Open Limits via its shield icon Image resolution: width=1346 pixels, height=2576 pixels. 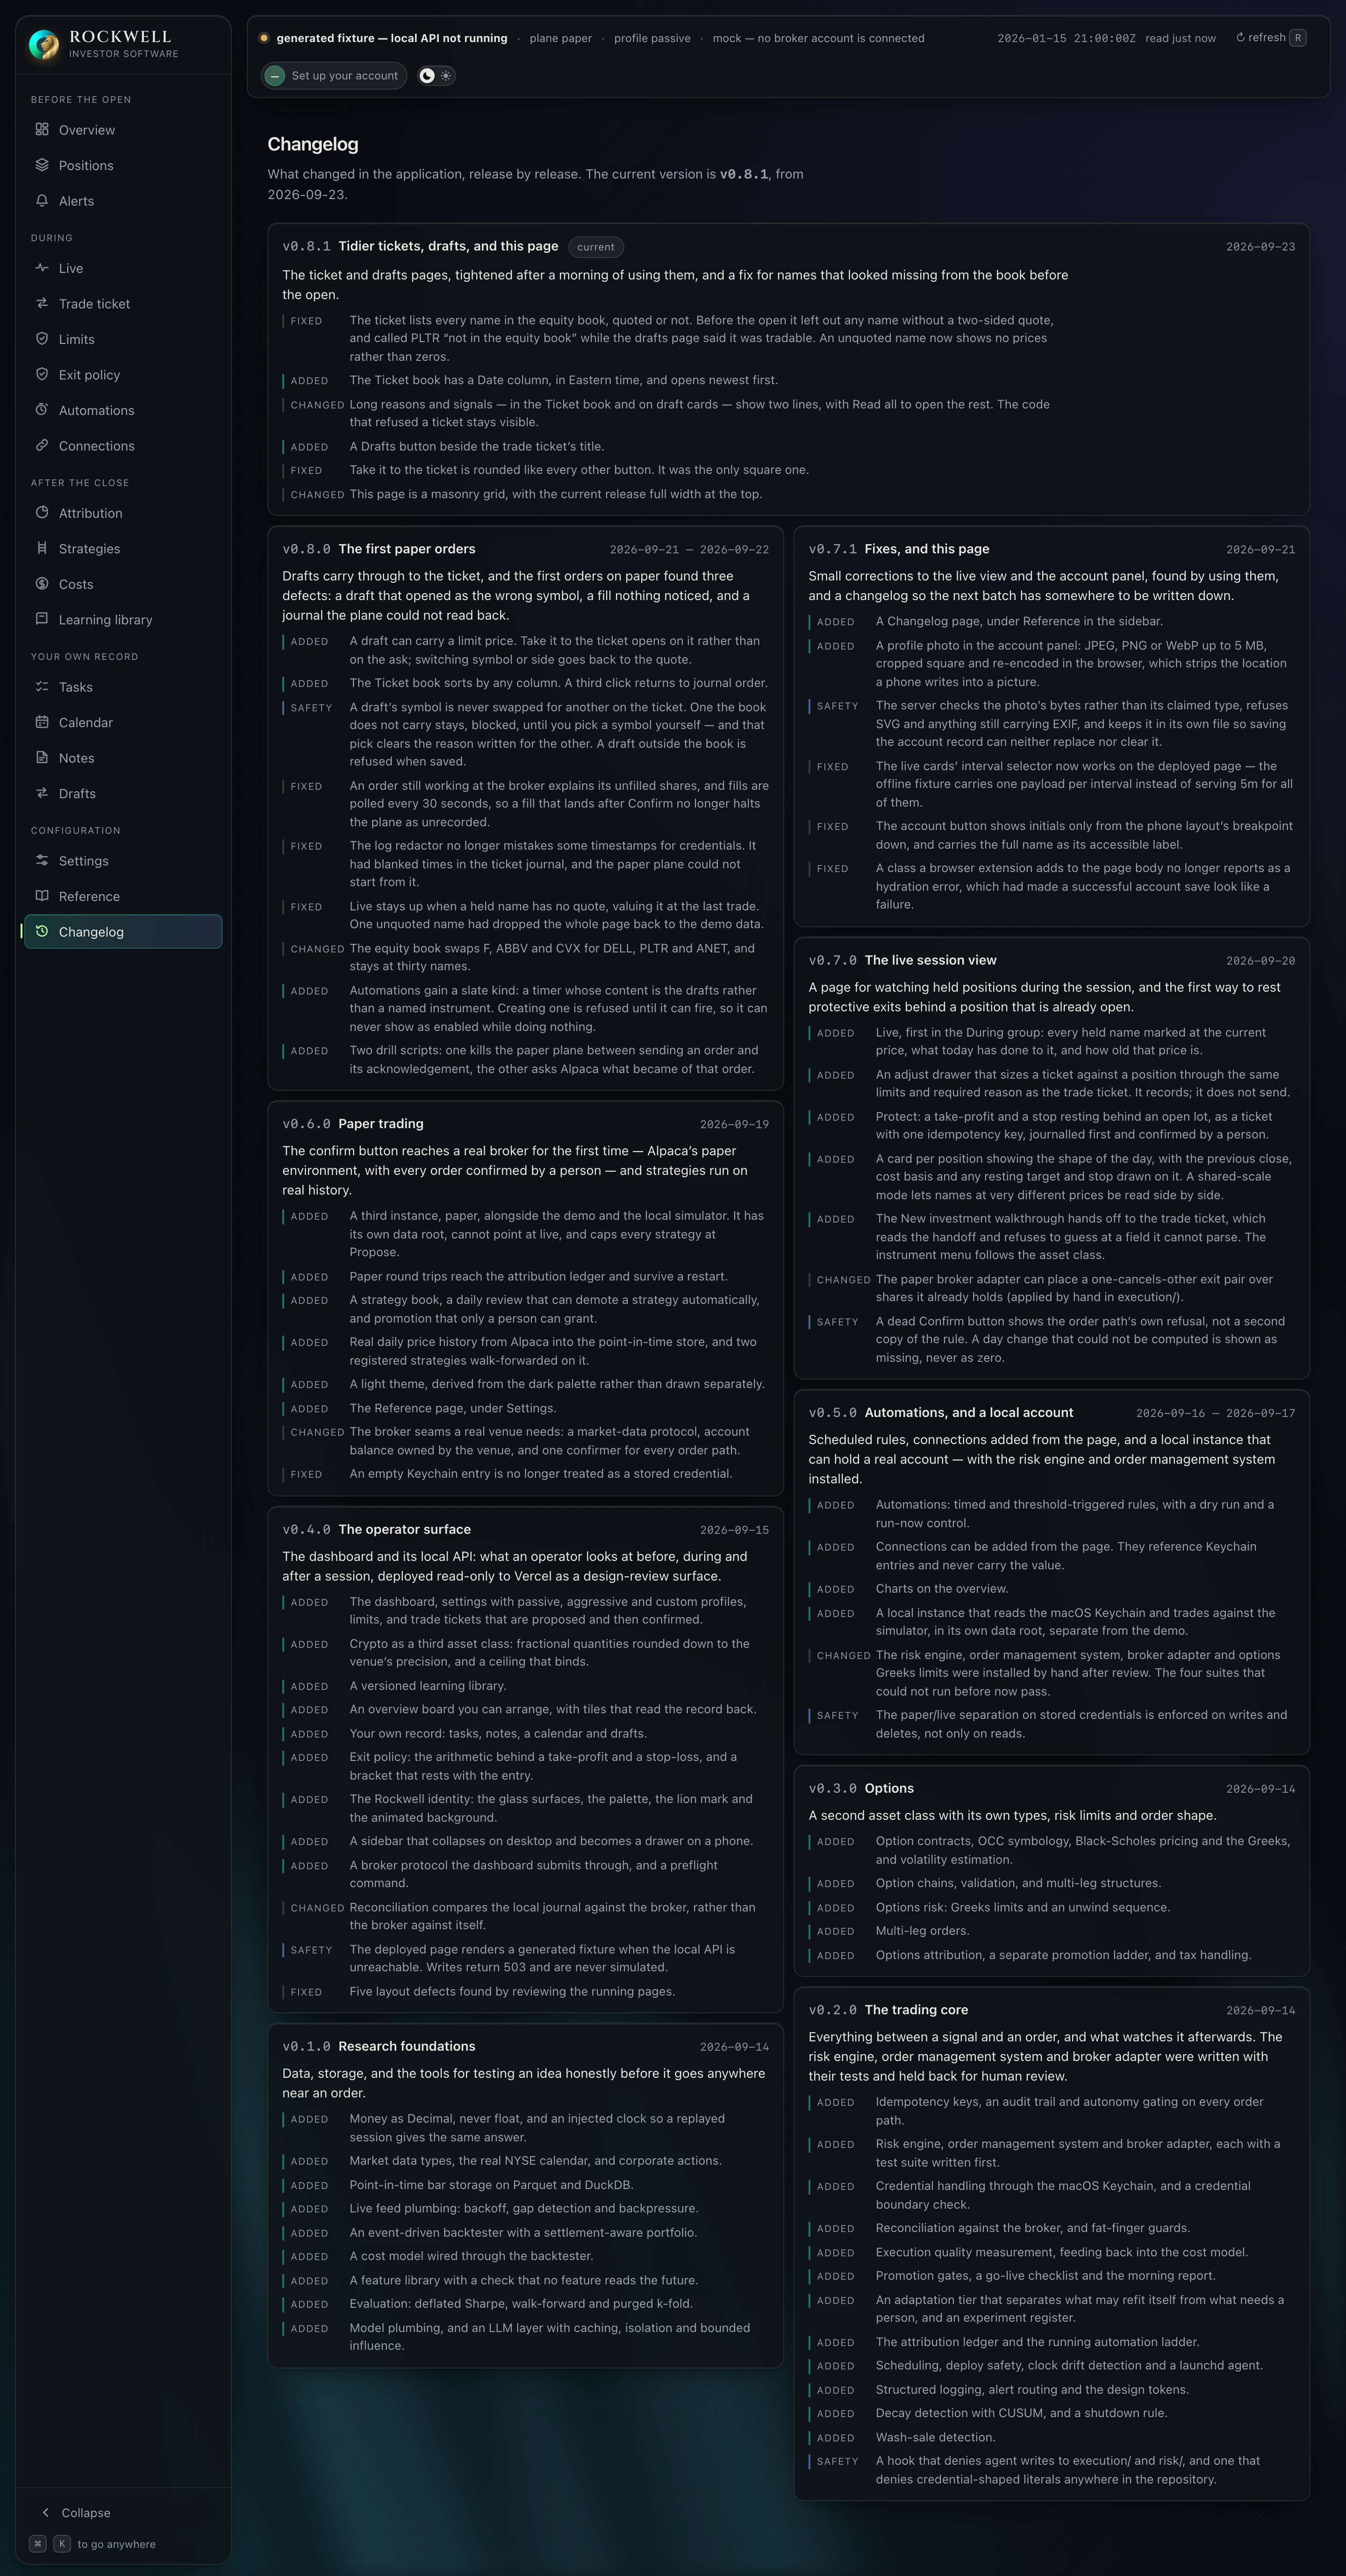42,339
